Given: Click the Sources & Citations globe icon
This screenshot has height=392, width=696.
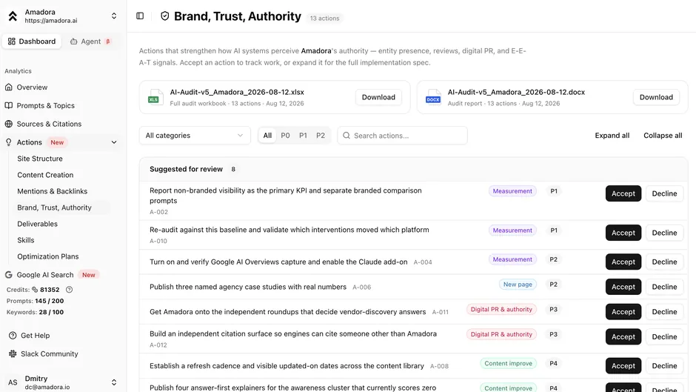Looking at the screenshot, I should click(x=8, y=124).
